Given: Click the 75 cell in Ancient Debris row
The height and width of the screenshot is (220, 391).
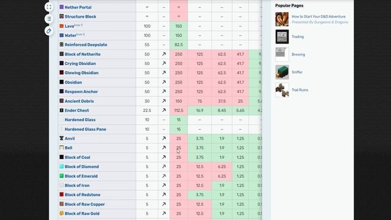Looking at the screenshot, I should (200, 101).
